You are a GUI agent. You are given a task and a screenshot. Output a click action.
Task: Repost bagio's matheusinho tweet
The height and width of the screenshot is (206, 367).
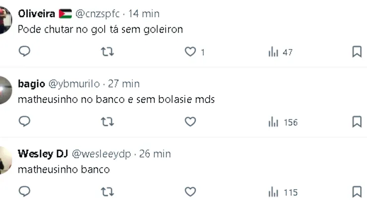[107, 121]
